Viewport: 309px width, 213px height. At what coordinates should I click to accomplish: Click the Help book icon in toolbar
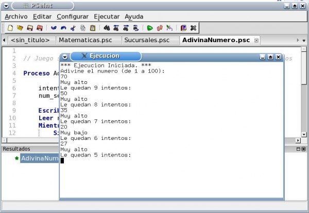183,28
